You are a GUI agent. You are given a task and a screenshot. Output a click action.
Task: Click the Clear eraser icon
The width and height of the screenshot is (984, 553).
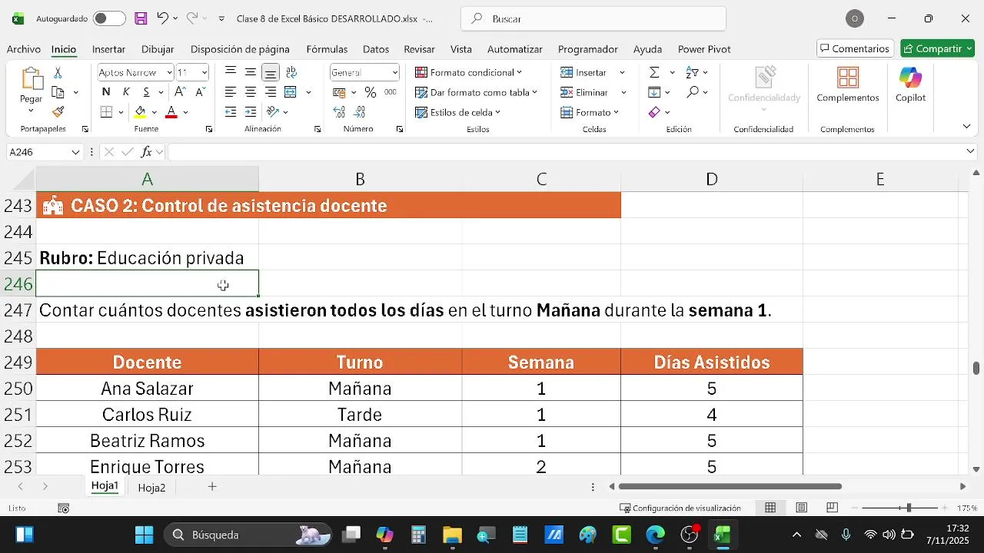click(x=654, y=112)
